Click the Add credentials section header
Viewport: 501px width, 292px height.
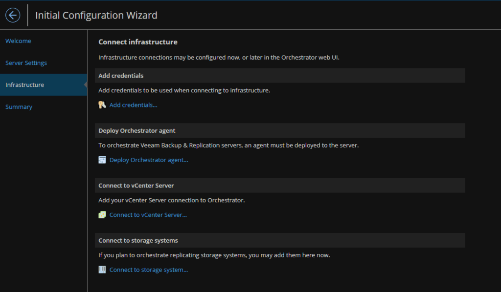280,76
